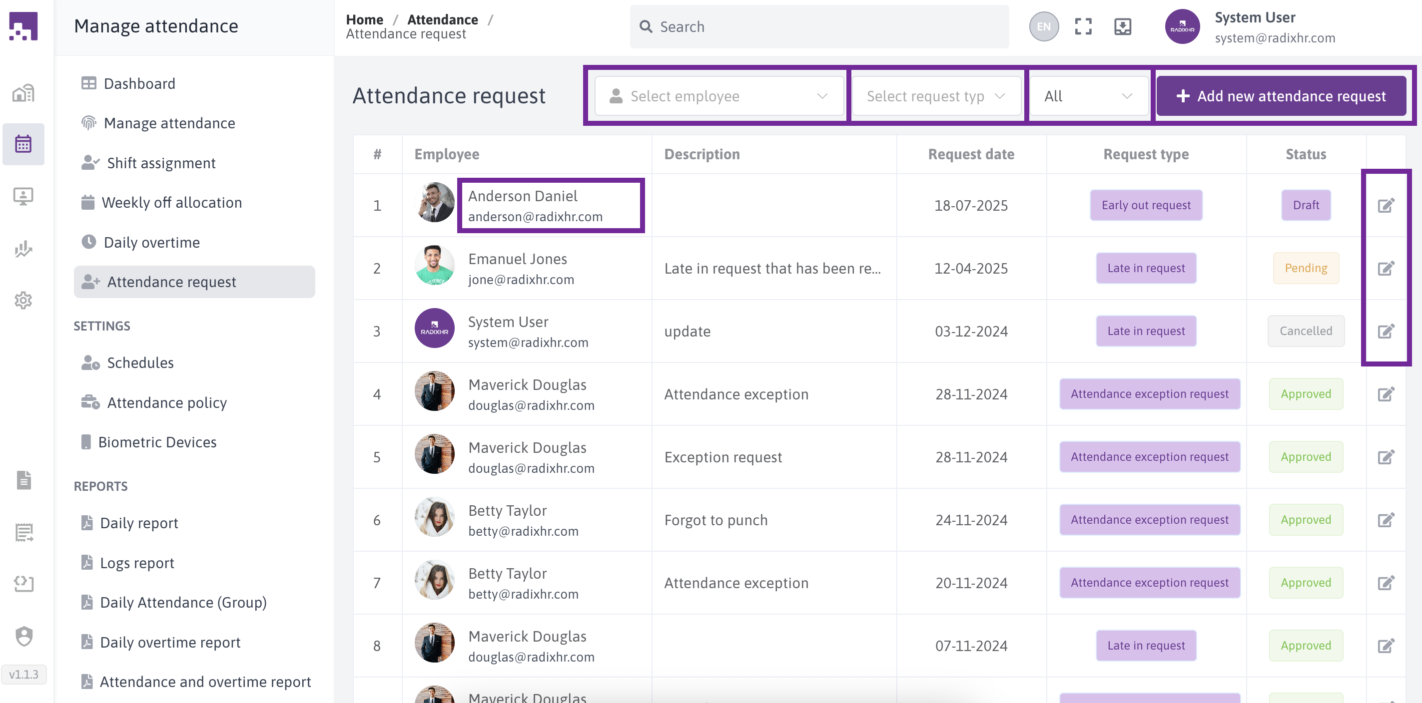Click the fullscreen toggle icon in header
Viewport: 1422px width, 703px height.
(x=1083, y=26)
